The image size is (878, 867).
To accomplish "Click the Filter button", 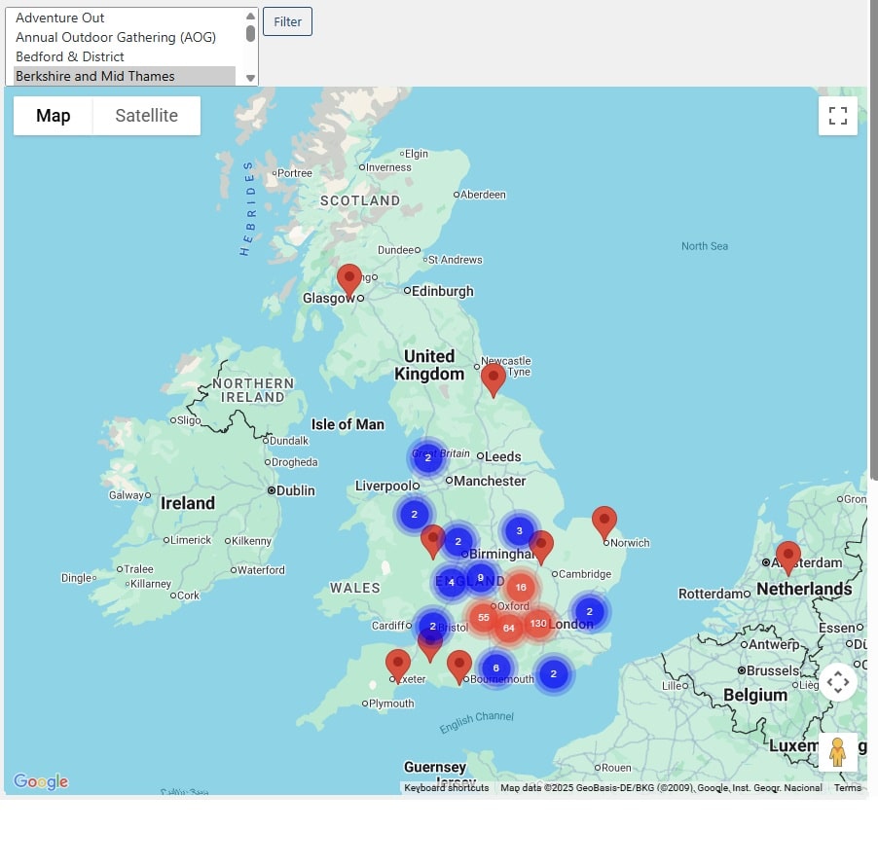I will 287,21.
